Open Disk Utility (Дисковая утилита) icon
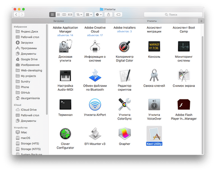 point(65,46)
